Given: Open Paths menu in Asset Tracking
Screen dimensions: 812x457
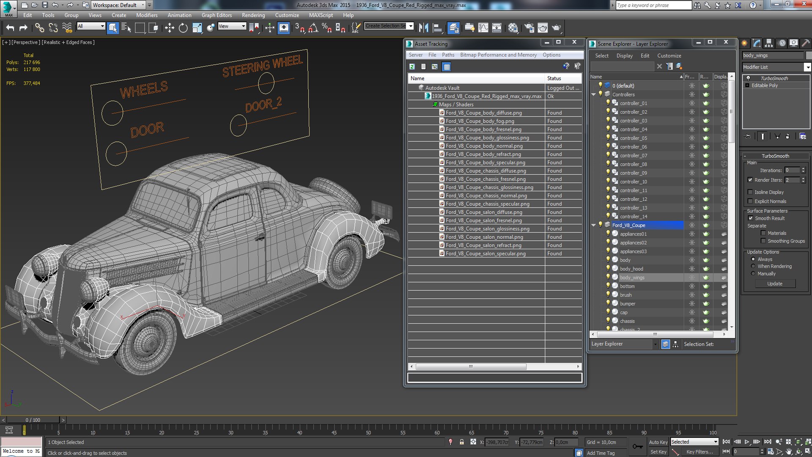Looking at the screenshot, I should tap(448, 55).
